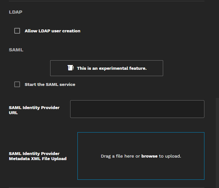
Task: Click browse link to upload metadata file
Action: click(x=149, y=156)
